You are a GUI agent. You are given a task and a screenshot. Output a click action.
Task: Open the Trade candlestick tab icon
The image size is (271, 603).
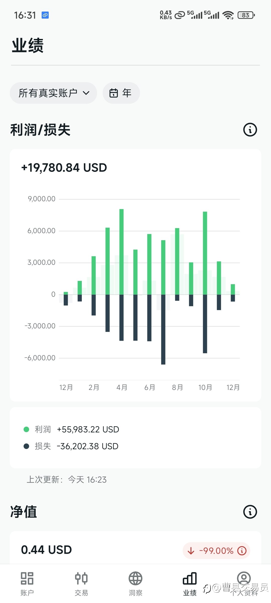point(81,578)
